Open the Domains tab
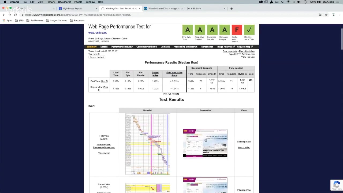 pyautogui.click(x=165, y=47)
